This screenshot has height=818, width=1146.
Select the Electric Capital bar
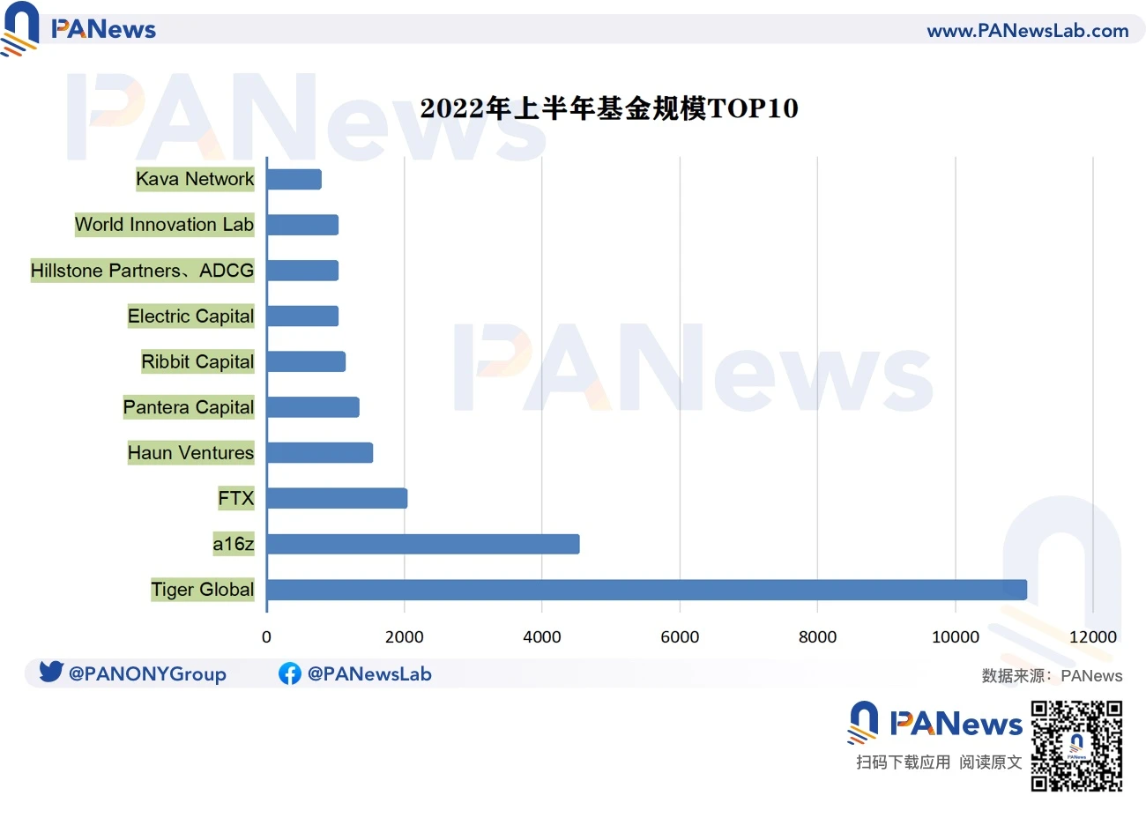[x=302, y=316]
